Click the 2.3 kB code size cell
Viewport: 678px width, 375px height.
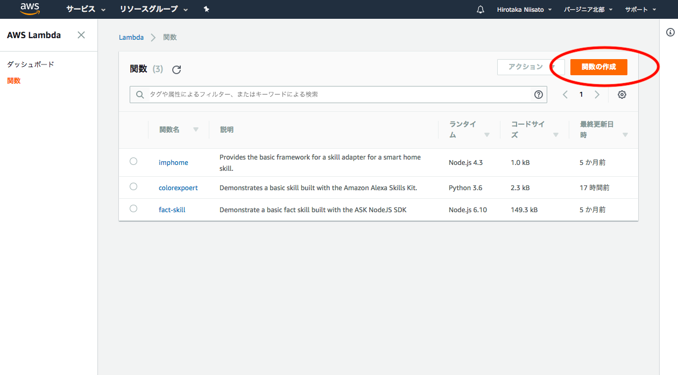[x=520, y=187]
